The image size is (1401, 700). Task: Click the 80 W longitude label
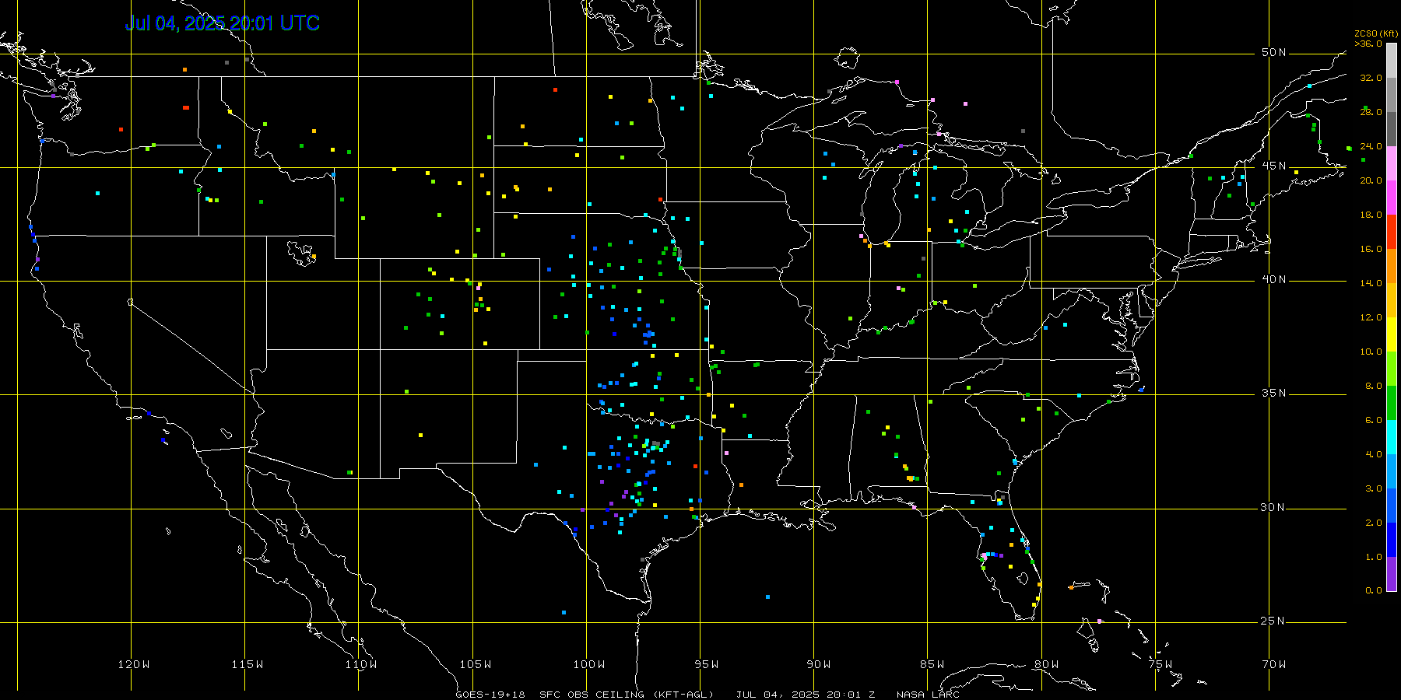coord(1047,664)
